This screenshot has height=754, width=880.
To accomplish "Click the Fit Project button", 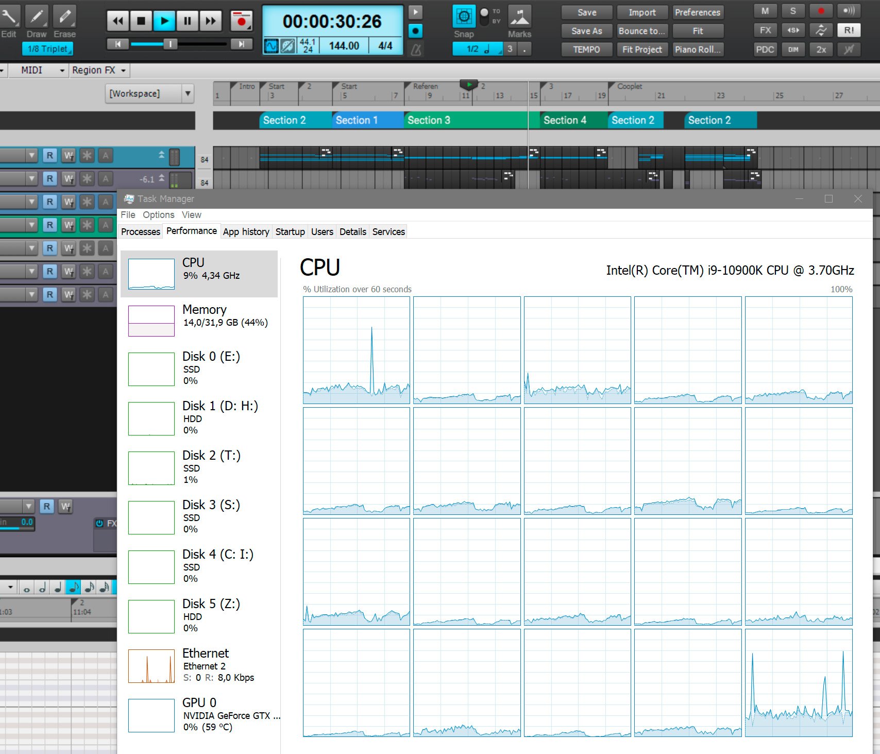I will click(642, 49).
